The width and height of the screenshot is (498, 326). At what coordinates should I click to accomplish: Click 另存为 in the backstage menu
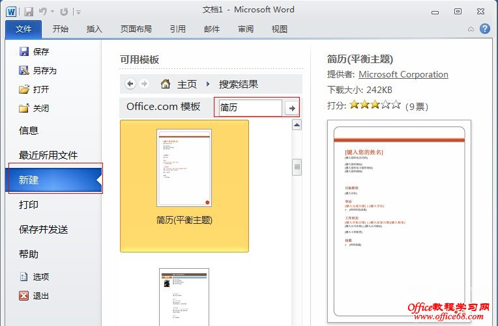pos(38,70)
